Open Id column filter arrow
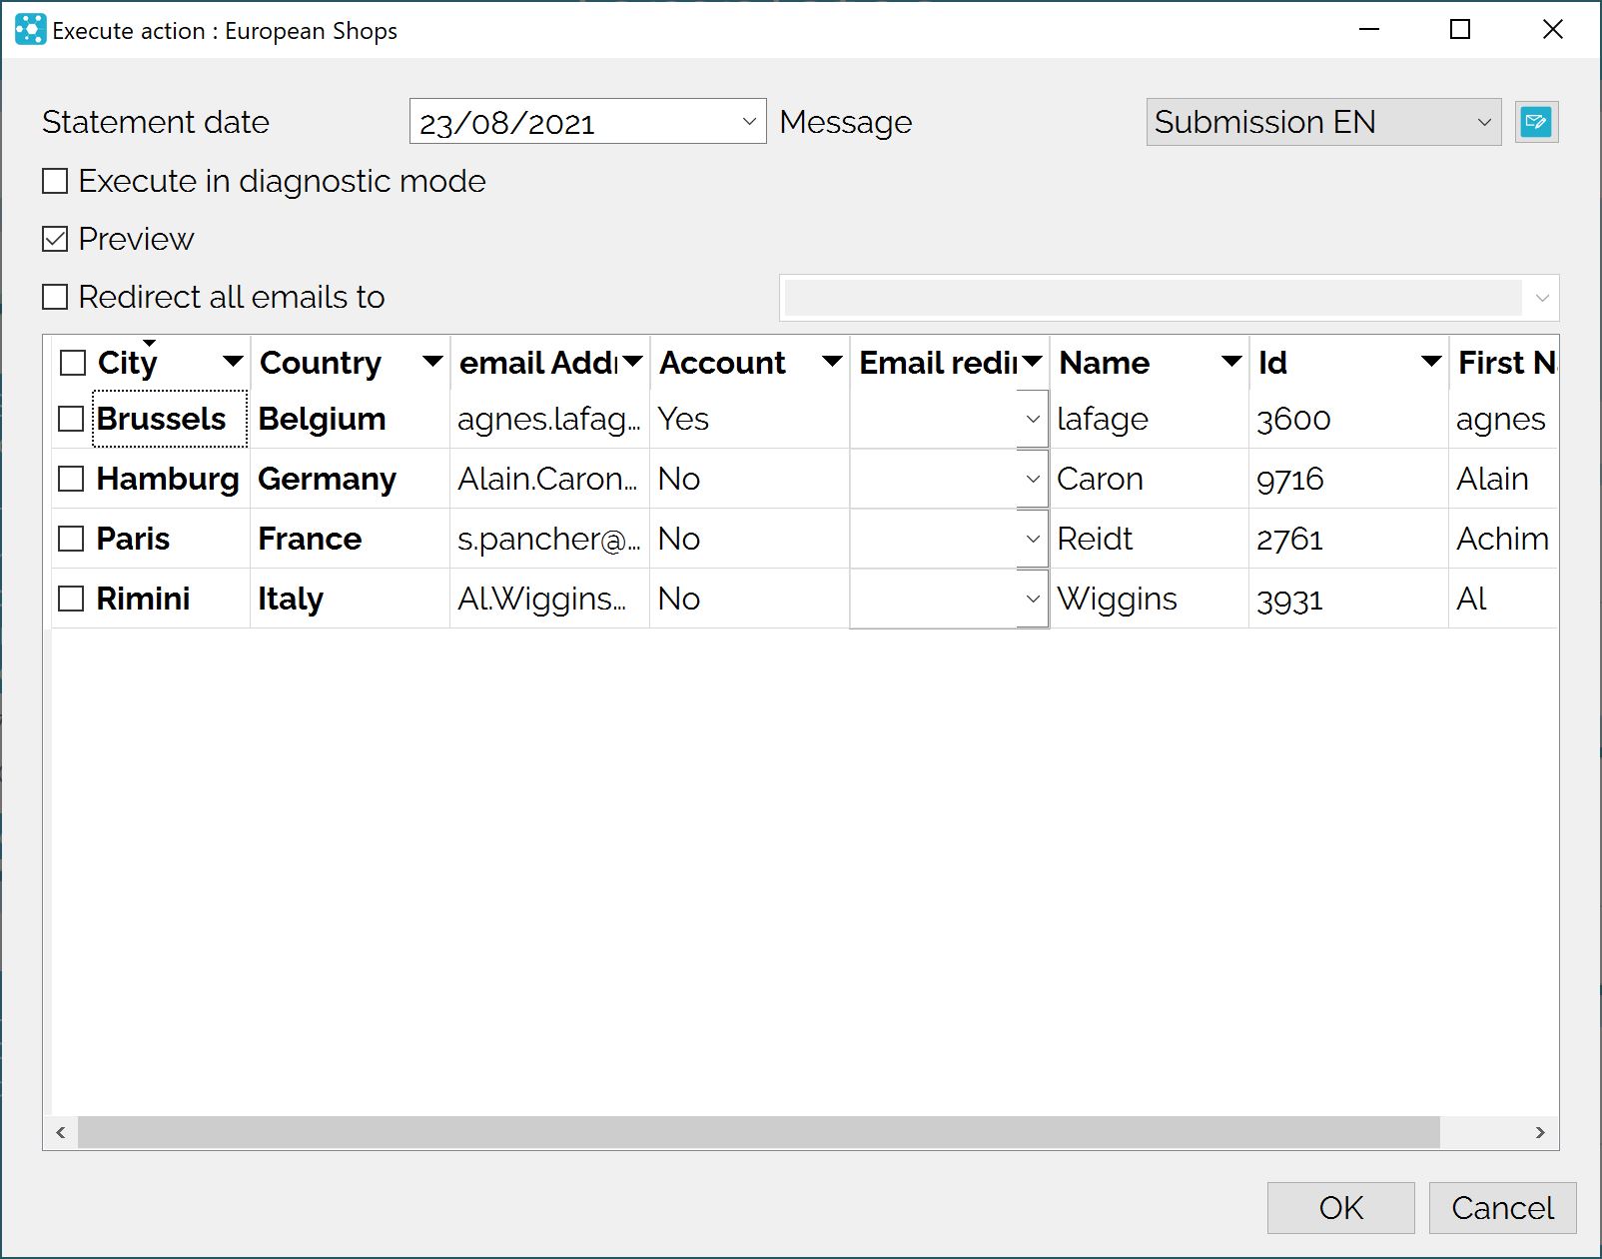Viewport: 1602px width, 1259px height. [1431, 362]
